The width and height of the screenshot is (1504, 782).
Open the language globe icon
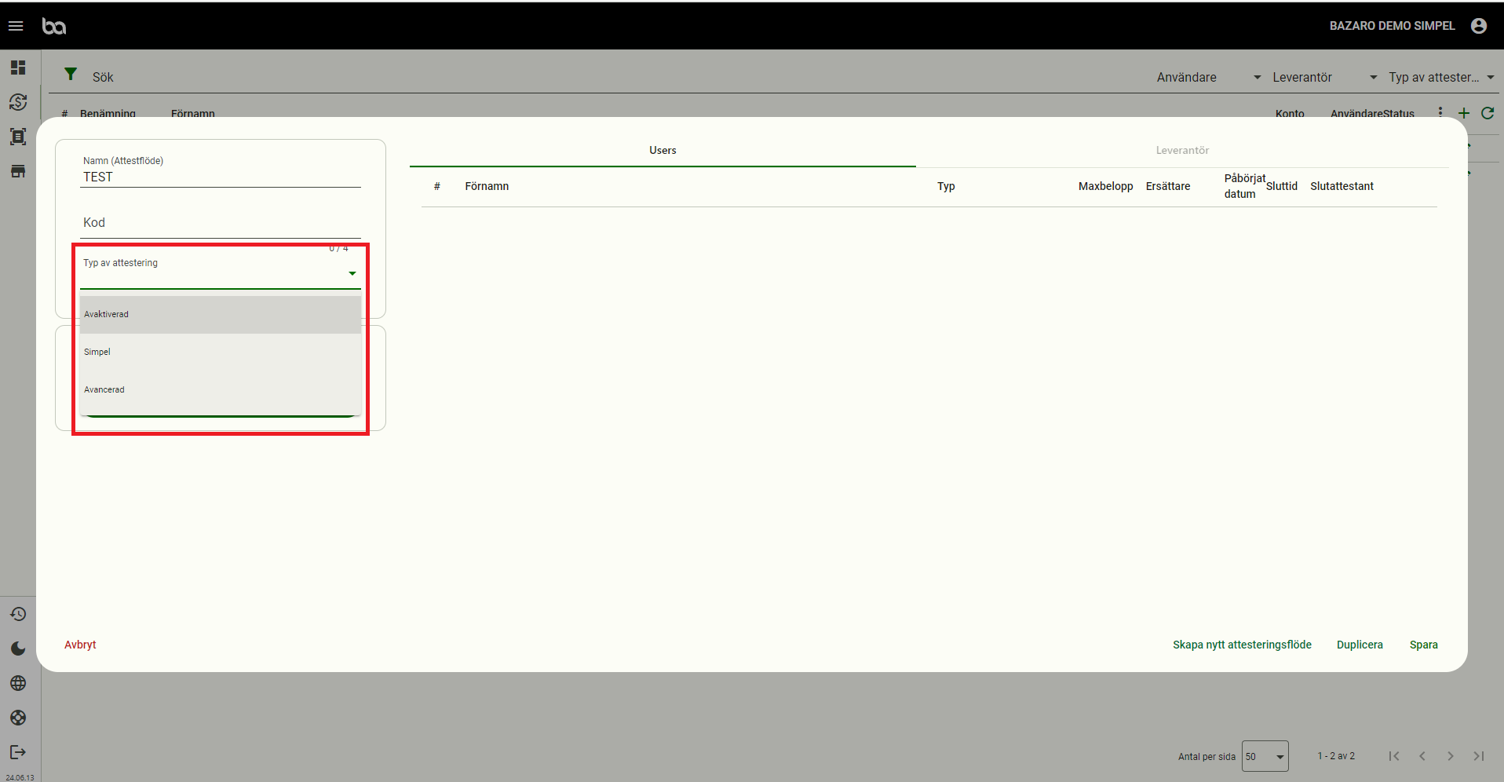[18, 683]
